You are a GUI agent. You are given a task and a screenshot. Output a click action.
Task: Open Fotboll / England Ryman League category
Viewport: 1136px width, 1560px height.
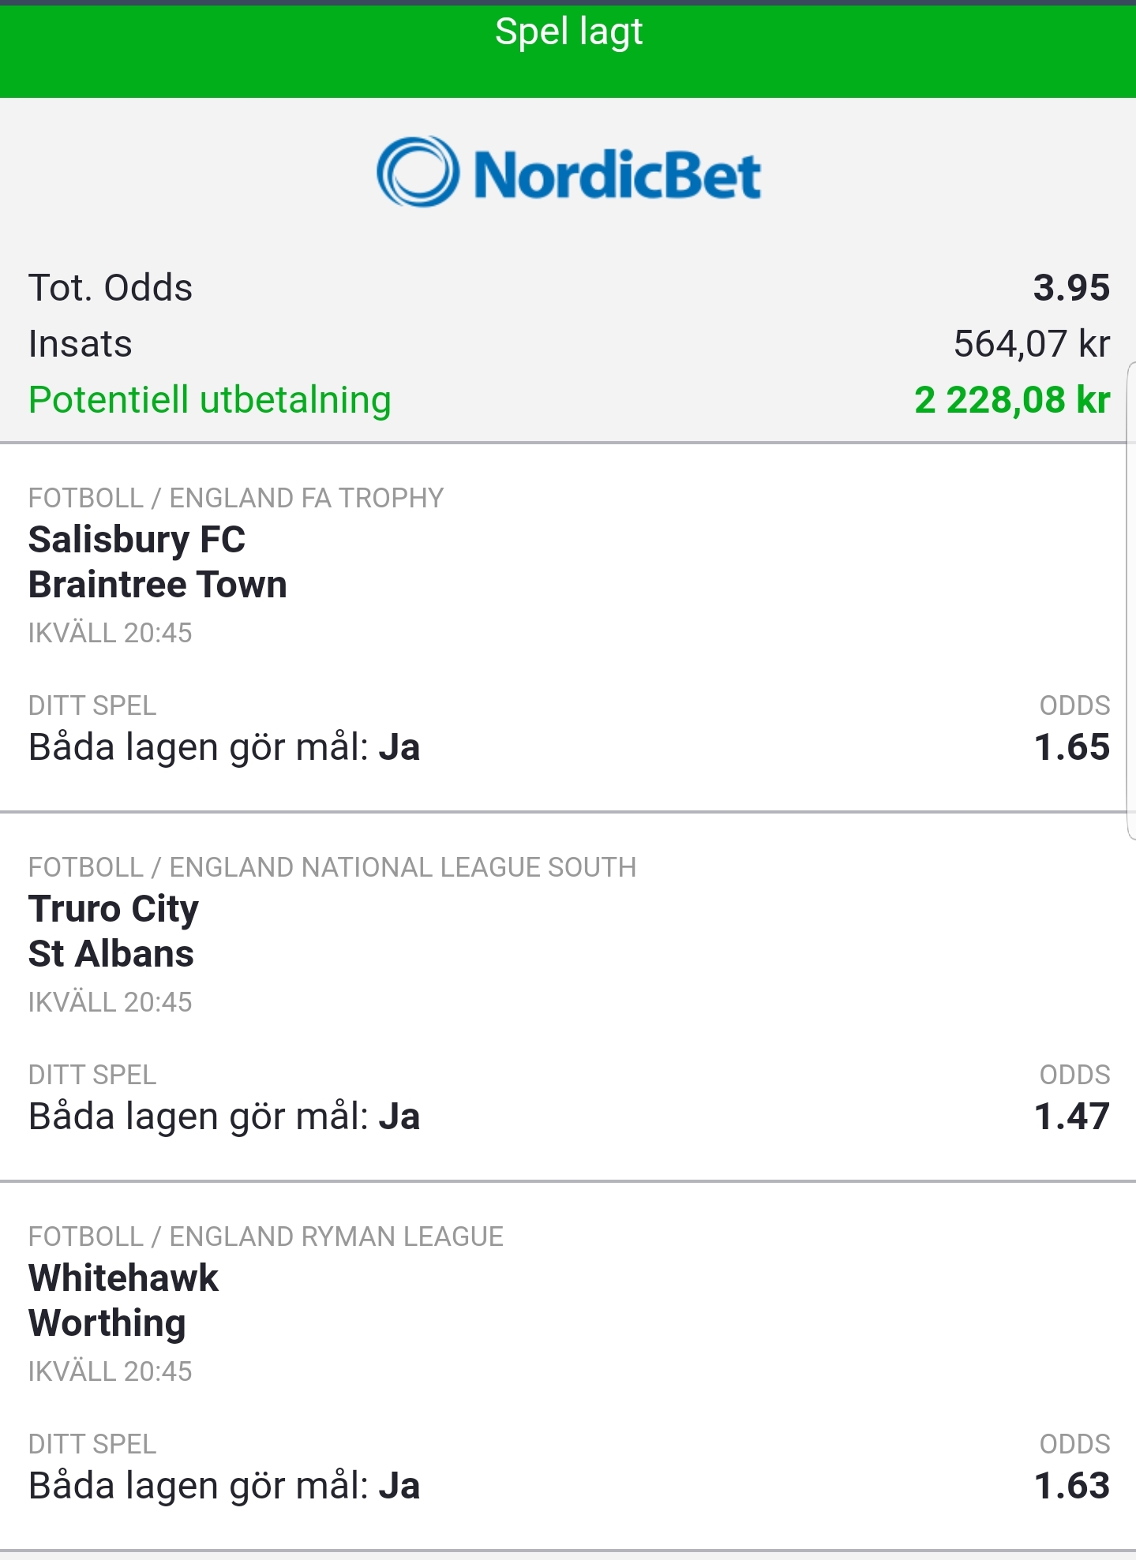[266, 1236]
